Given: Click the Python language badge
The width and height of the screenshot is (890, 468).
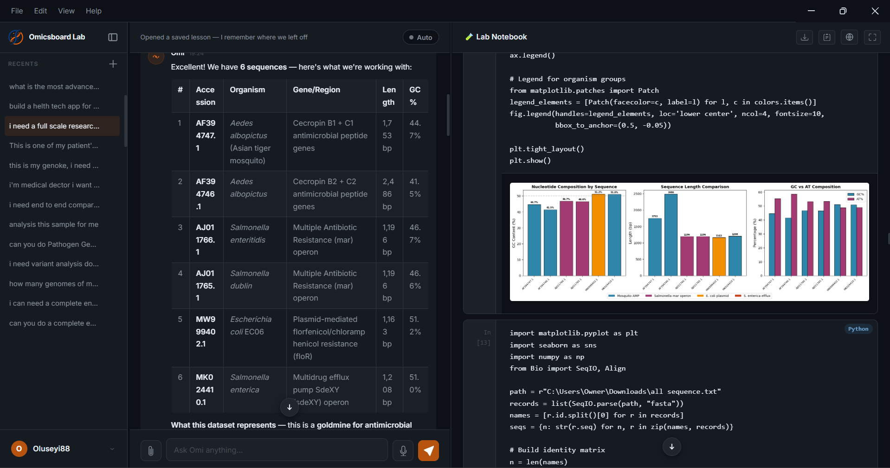Looking at the screenshot, I should tap(858, 329).
